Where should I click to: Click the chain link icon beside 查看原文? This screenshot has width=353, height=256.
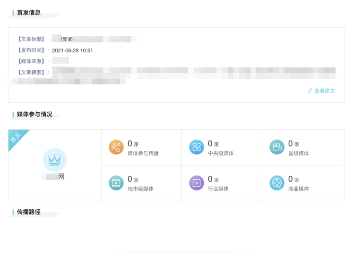(x=310, y=91)
